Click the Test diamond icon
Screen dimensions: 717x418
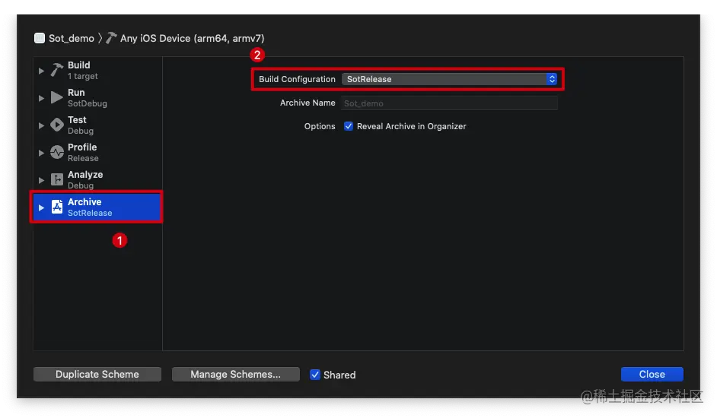click(x=56, y=125)
